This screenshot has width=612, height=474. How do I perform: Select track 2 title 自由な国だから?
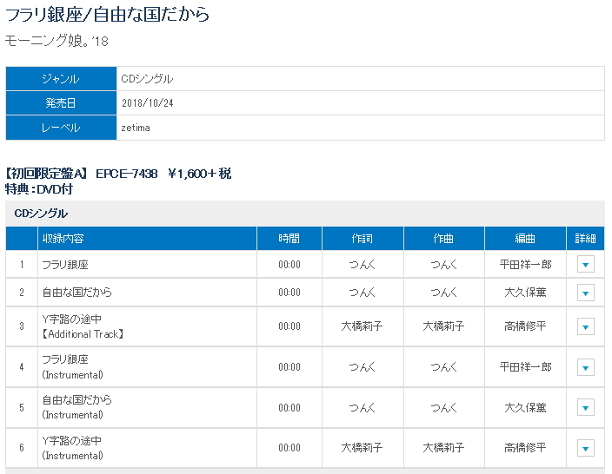pos(76,293)
